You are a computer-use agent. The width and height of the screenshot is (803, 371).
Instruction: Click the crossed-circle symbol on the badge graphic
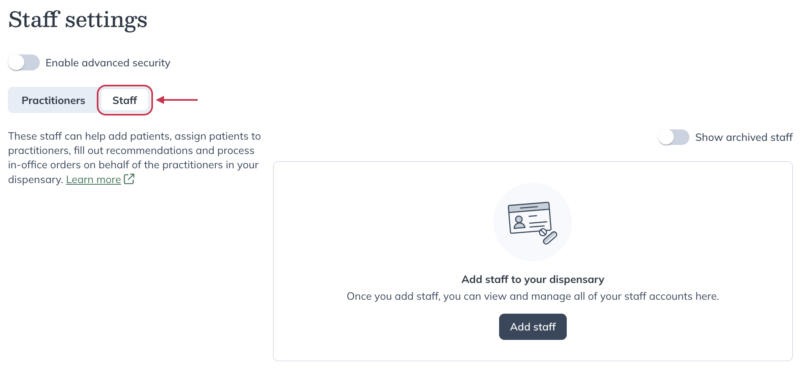click(543, 232)
